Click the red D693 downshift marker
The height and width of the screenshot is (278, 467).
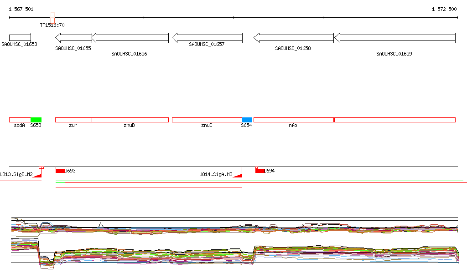[x=60, y=171]
